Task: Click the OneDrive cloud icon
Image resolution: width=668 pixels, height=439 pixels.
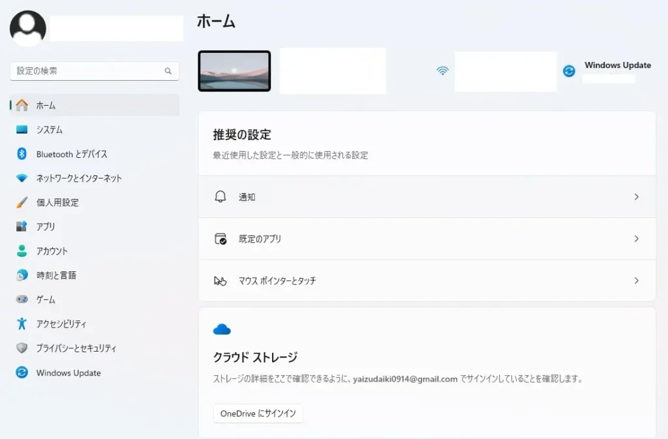Action: tap(222, 329)
